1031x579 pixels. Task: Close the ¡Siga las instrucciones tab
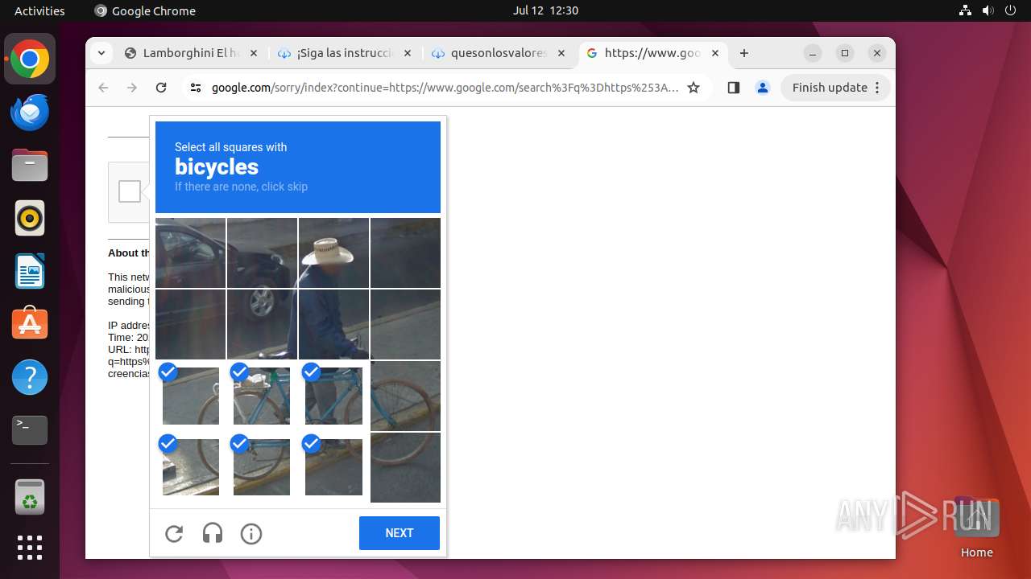407,53
